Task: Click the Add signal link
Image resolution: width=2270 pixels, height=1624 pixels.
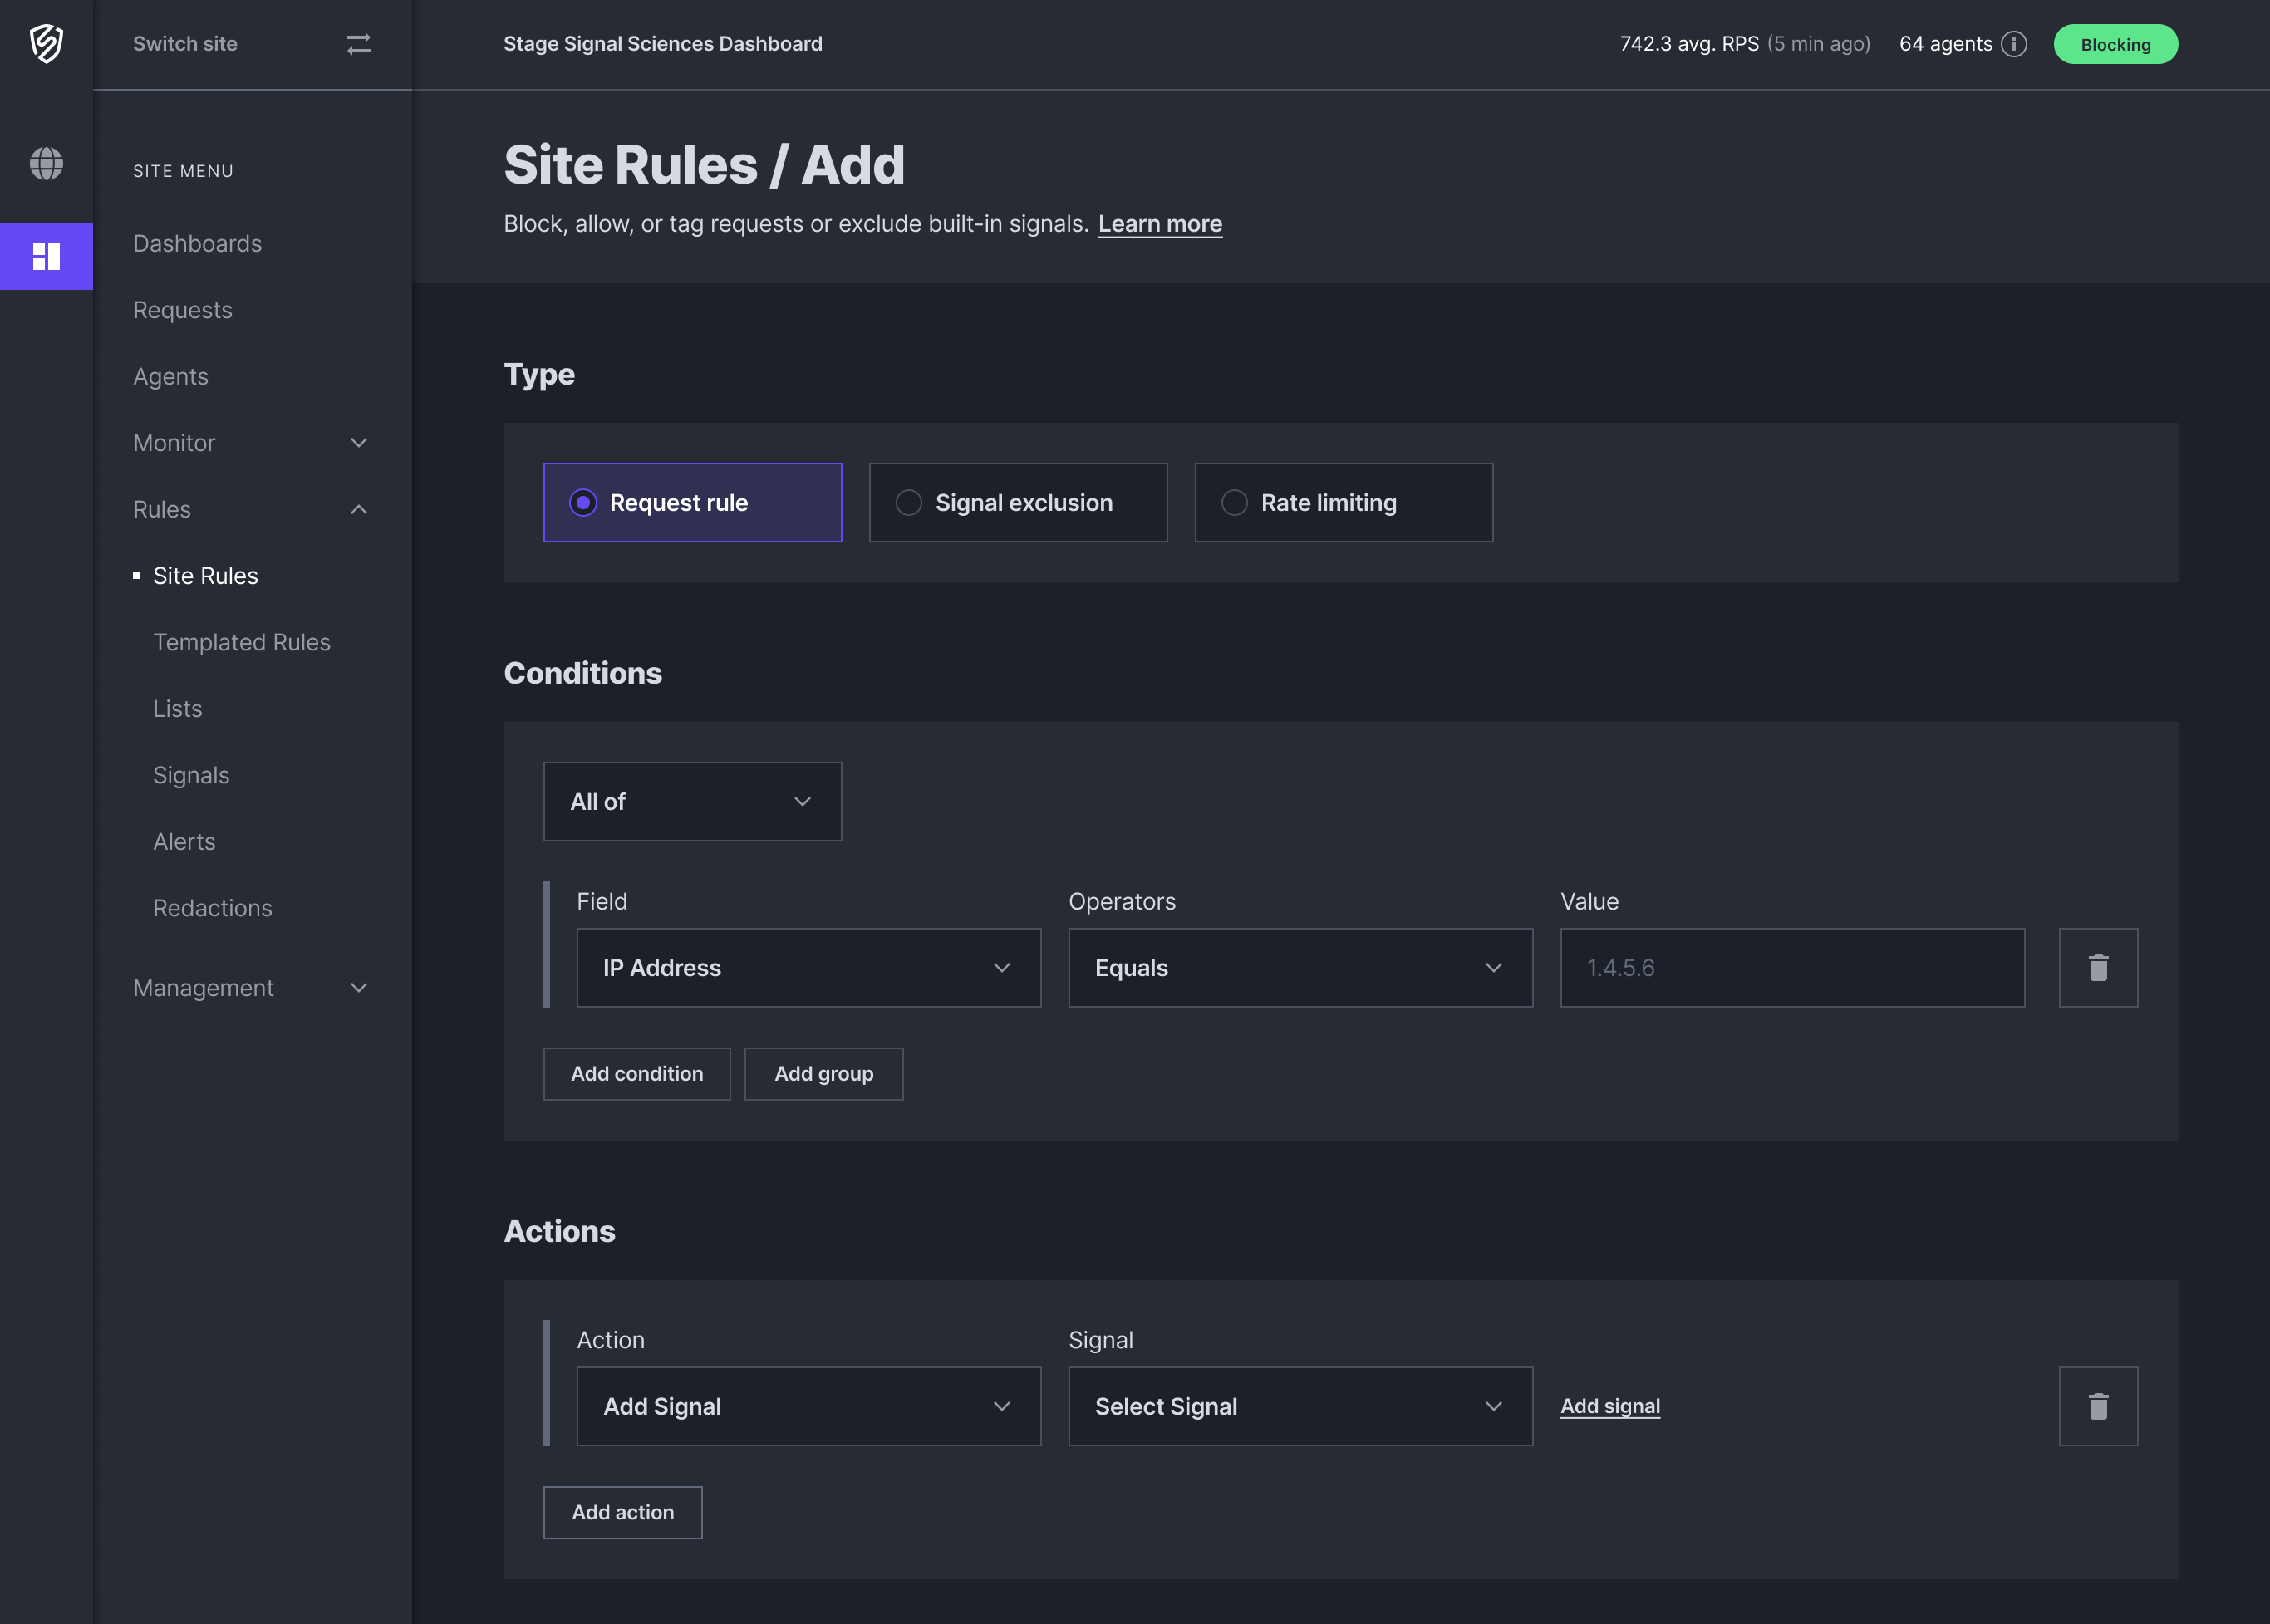Action: coord(1610,1406)
